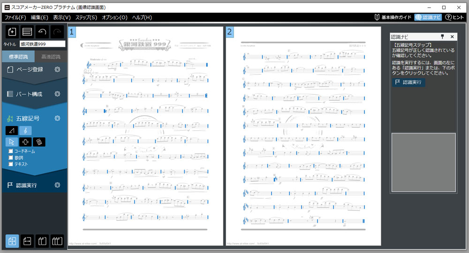Click the application icon in title bar
This screenshot has height=253, width=469.
7,7
